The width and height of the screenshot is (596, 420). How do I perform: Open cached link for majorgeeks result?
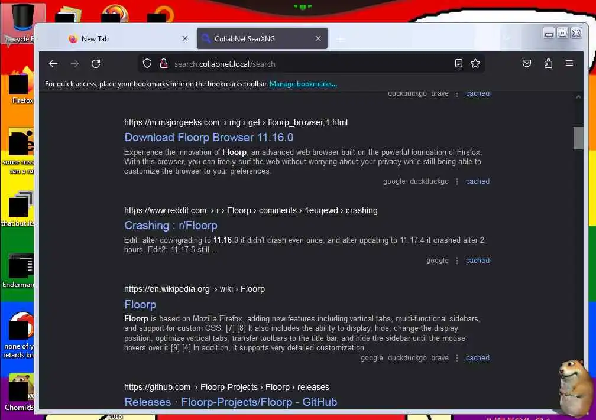477,181
